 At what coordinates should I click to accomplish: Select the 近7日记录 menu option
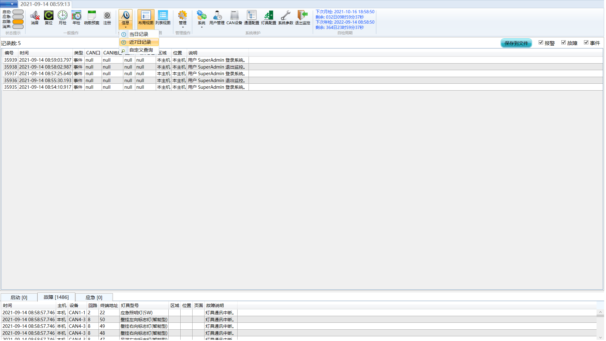[139, 42]
